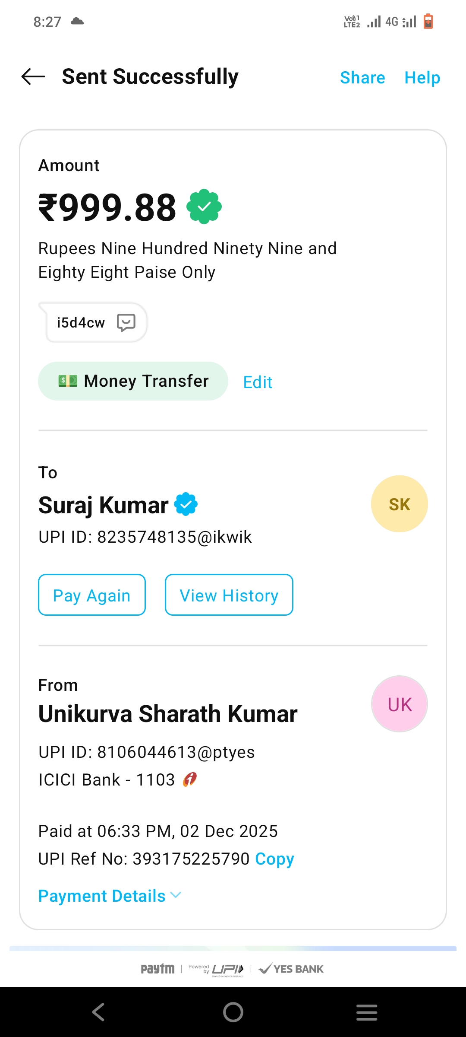
Task: Tap the Paytm logo in footer
Action: [x=157, y=969]
